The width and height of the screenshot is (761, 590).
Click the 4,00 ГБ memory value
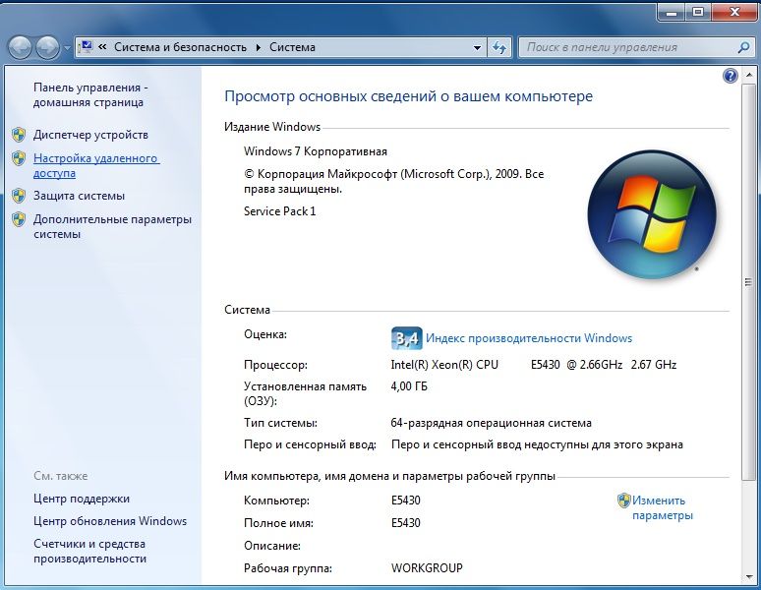(409, 386)
